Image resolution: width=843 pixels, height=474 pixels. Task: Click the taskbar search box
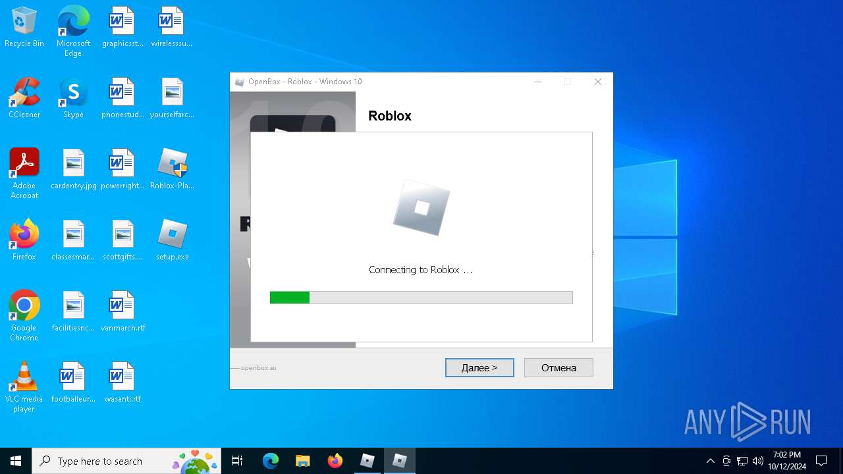126,461
